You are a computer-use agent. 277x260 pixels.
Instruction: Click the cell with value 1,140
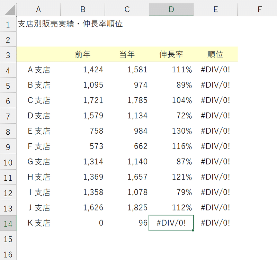click(127, 162)
